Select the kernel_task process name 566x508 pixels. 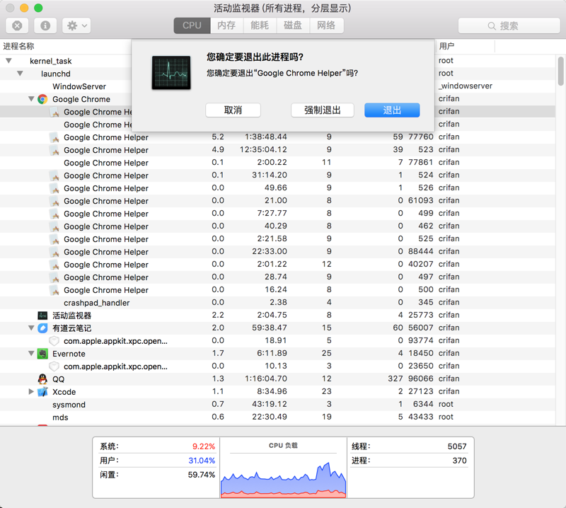pos(51,61)
